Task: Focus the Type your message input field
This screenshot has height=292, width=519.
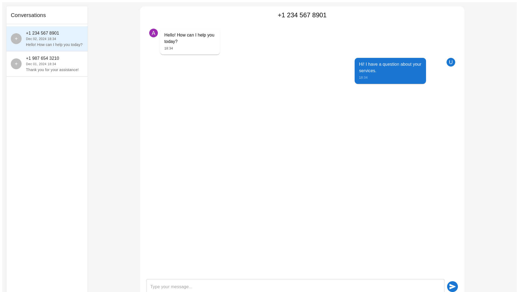Action: point(295,286)
